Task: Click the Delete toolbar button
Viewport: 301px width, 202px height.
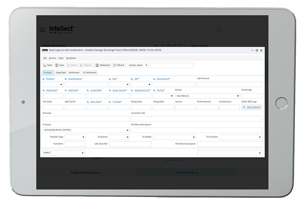Action: (x=72, y=65)
